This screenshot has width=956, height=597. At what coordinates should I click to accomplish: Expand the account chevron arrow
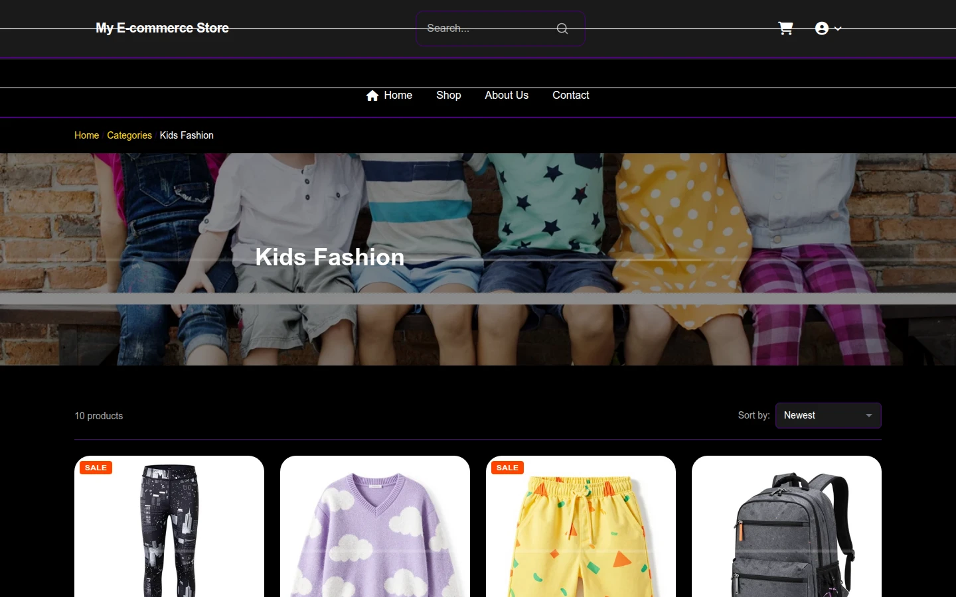click(x=838, y=29)
